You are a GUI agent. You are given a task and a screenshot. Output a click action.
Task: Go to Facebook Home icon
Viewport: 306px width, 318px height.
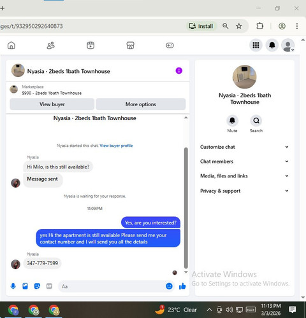(11, 45)
